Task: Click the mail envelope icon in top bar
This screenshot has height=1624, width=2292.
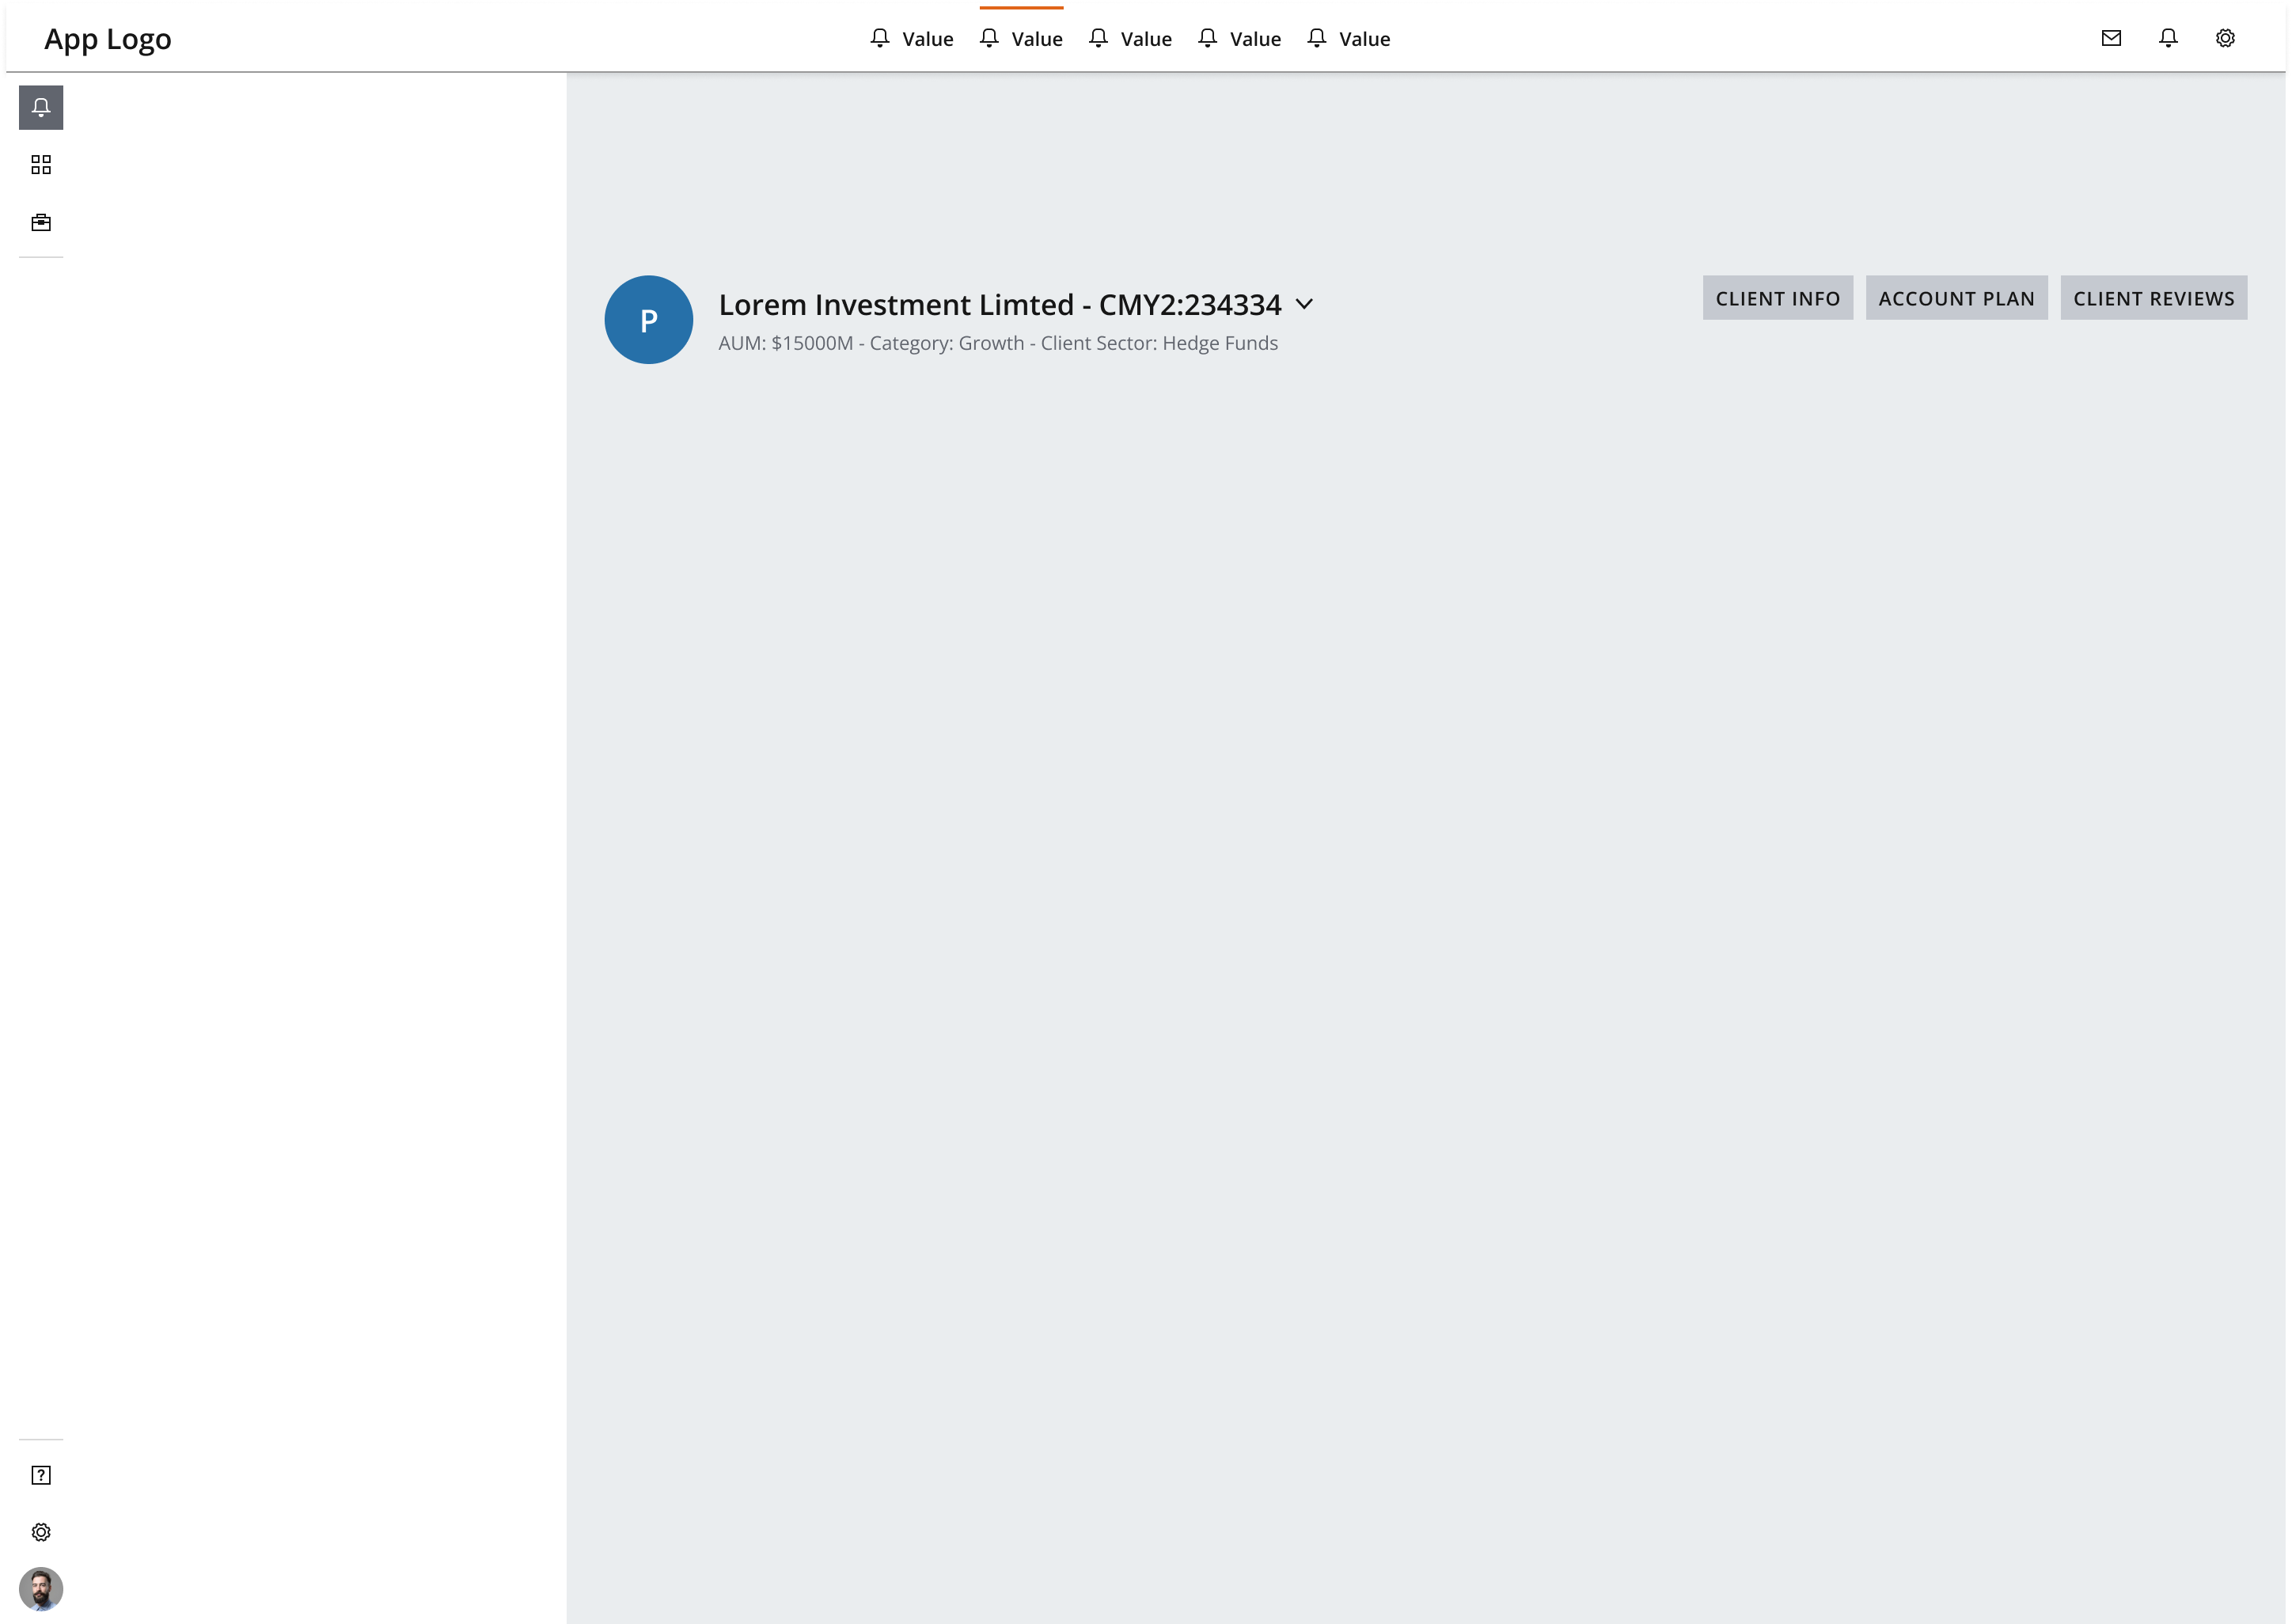Action: pyautogui.click(x=2111, y=39)
